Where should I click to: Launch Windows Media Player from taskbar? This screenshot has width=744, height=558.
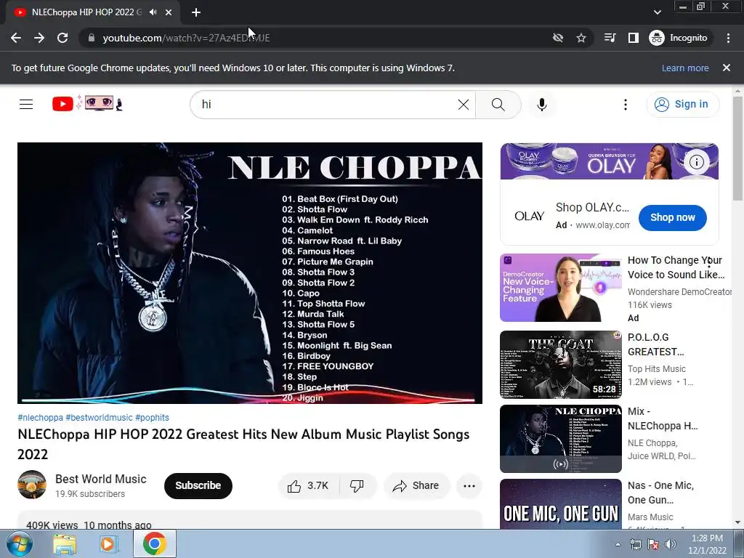tap(109, 544)
